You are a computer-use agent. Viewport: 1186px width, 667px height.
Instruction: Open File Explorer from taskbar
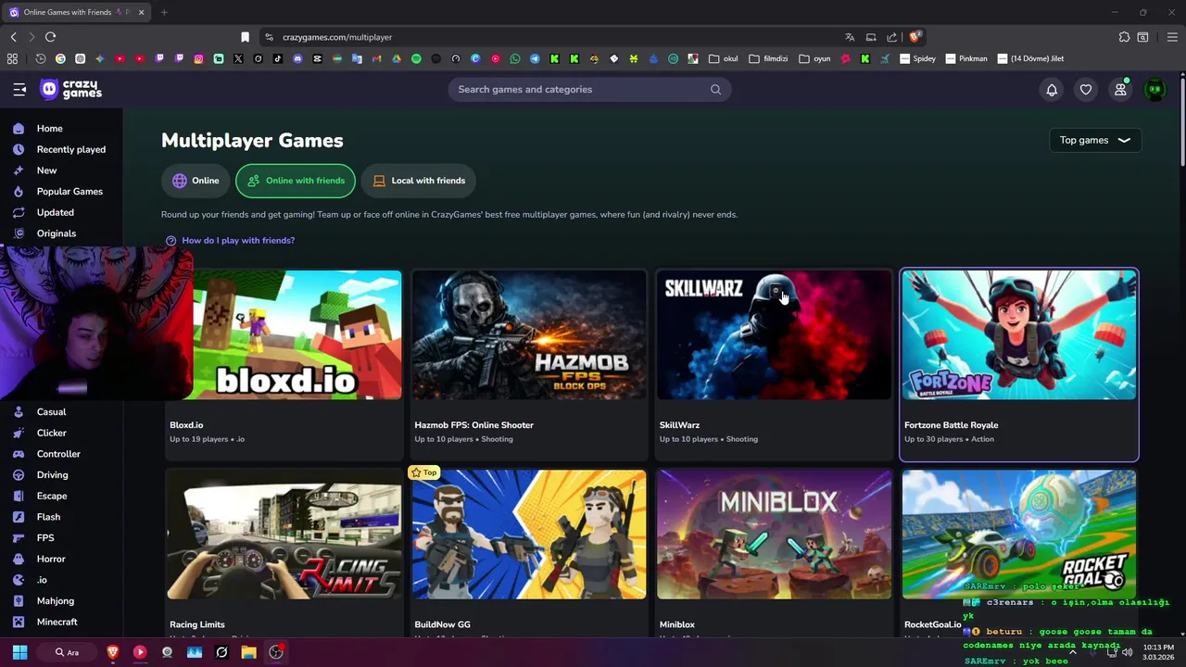tap(248, 652)
